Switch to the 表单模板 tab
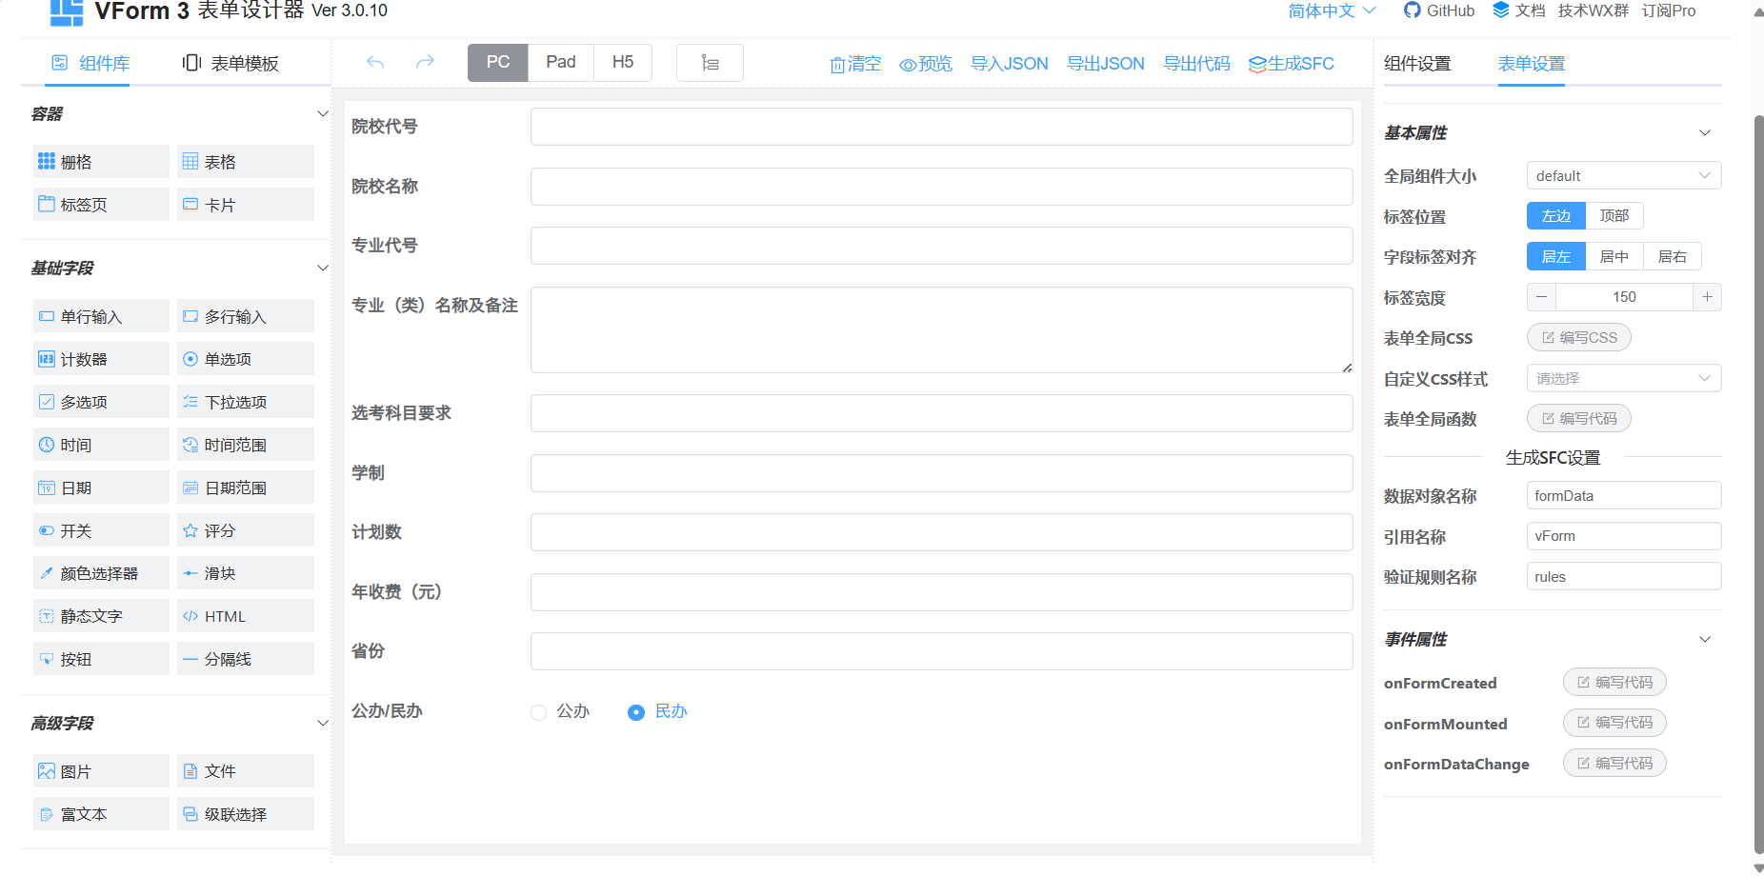Image resolution: width=1764 pixels, height=876 pixels. (231, 64)
